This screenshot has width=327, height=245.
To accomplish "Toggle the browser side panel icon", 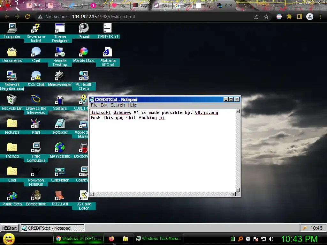I will pos(300,17).
